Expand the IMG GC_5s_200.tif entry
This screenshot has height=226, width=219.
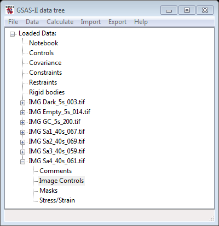[x=22, y=122]
